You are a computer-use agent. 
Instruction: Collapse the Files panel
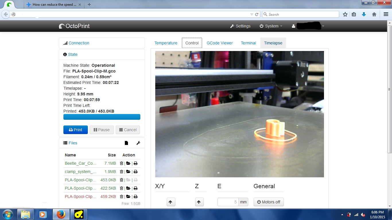(73, 143)
